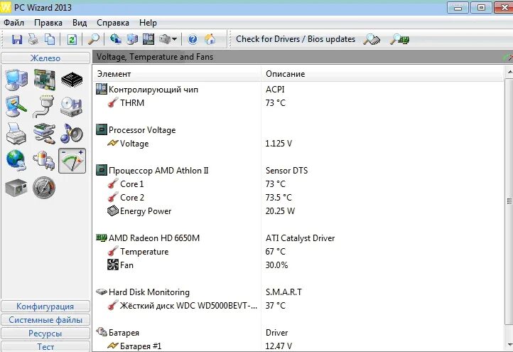Click the list scrollbar down arrow
Viewport: 513px width, 352px height.
click(509, 344)
